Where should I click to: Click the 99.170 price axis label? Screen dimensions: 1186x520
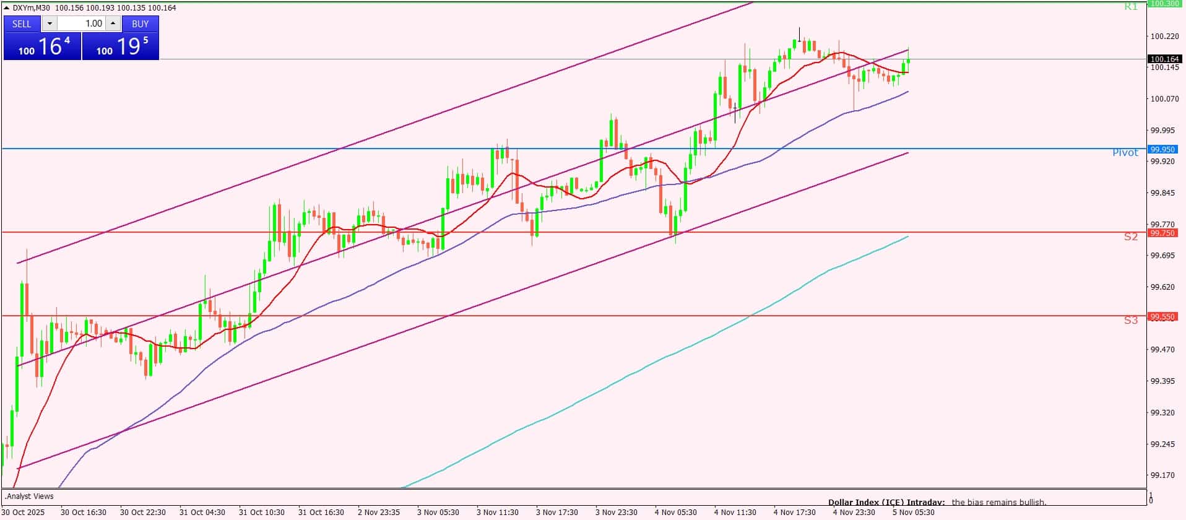(1162, 475)
